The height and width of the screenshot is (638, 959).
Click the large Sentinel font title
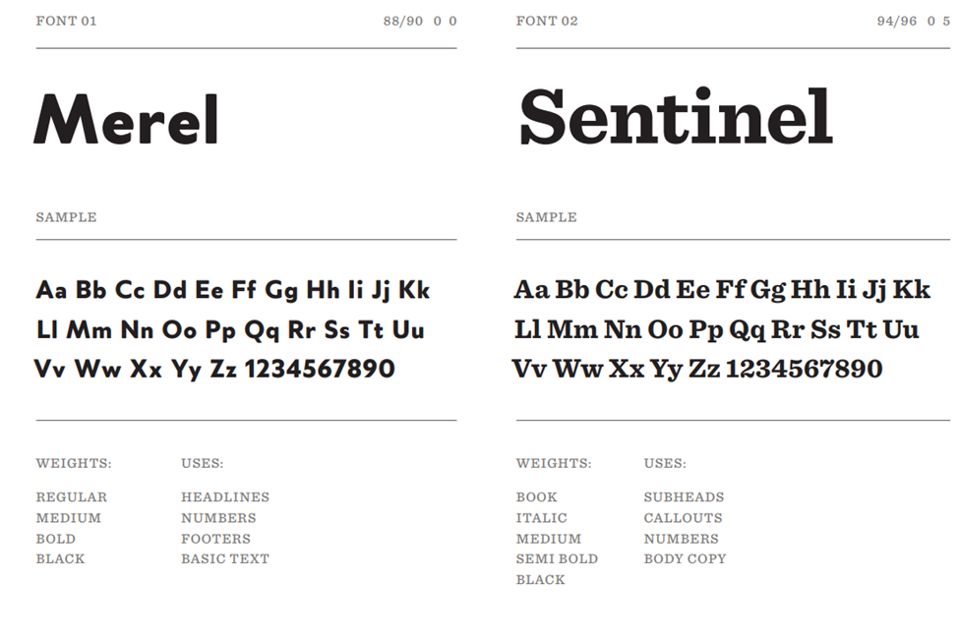click(x=676, y=117)
